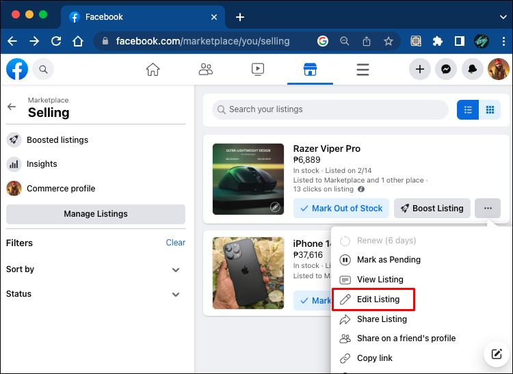Image resolution: width=513 pixels, height=374 pixels.
Task: Click the tab search chevron
Action: (503, 17)
